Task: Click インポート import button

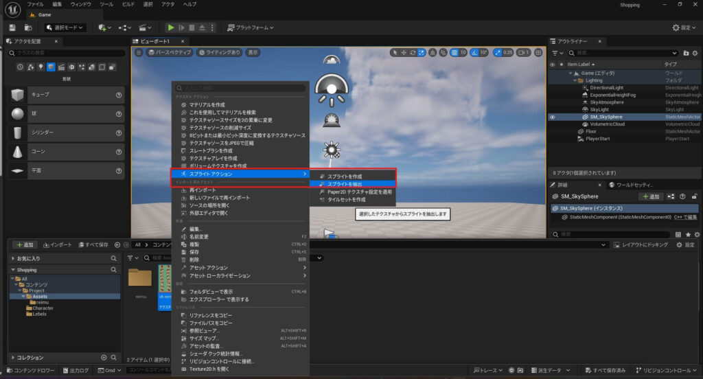Action: 57,245
